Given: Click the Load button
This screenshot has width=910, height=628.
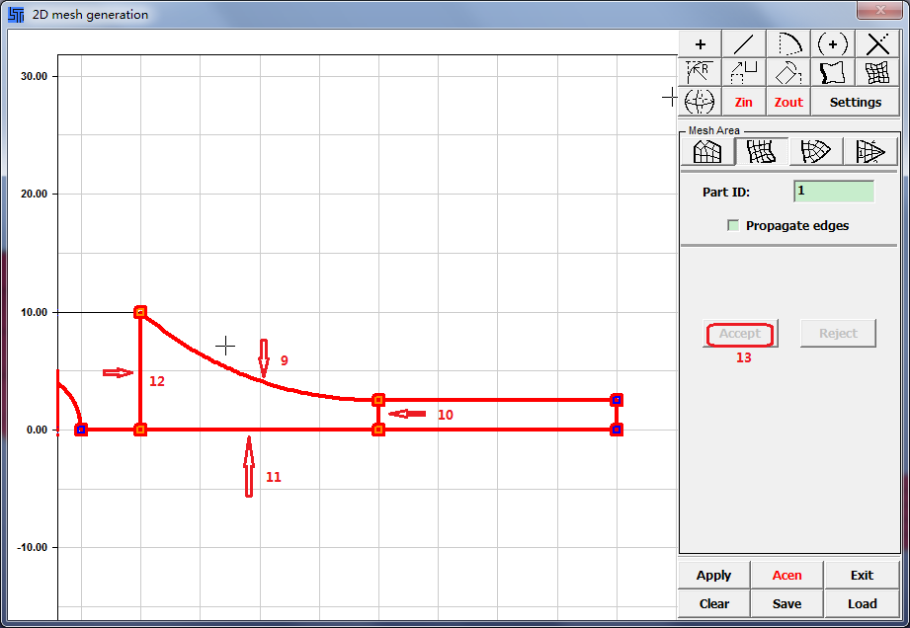Looking at the screenshot, I should [862, 603].
